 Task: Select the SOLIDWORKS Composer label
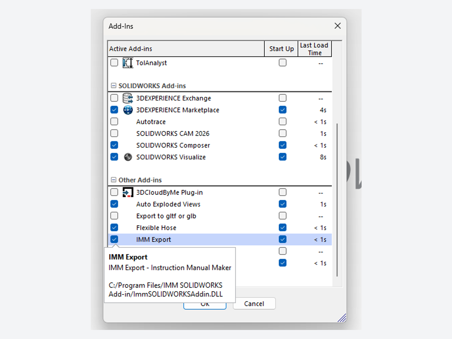(x=173, y=145)
